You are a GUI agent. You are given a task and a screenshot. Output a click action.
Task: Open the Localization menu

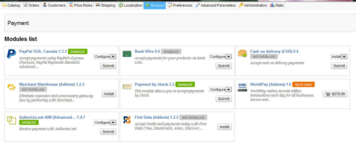[130, 5]
